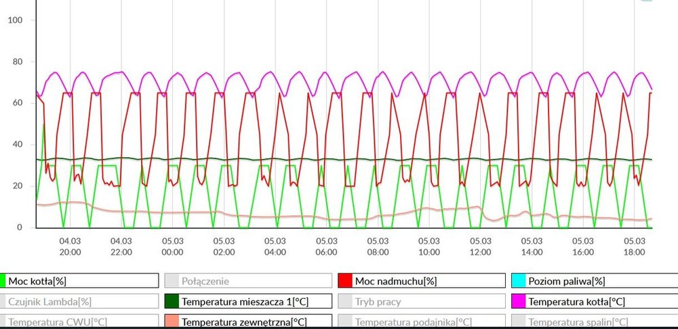Hide Temperatura mieszacza 1 series
Image resolution: width=678 pixels, height=329 pixels.
[250, 301]
